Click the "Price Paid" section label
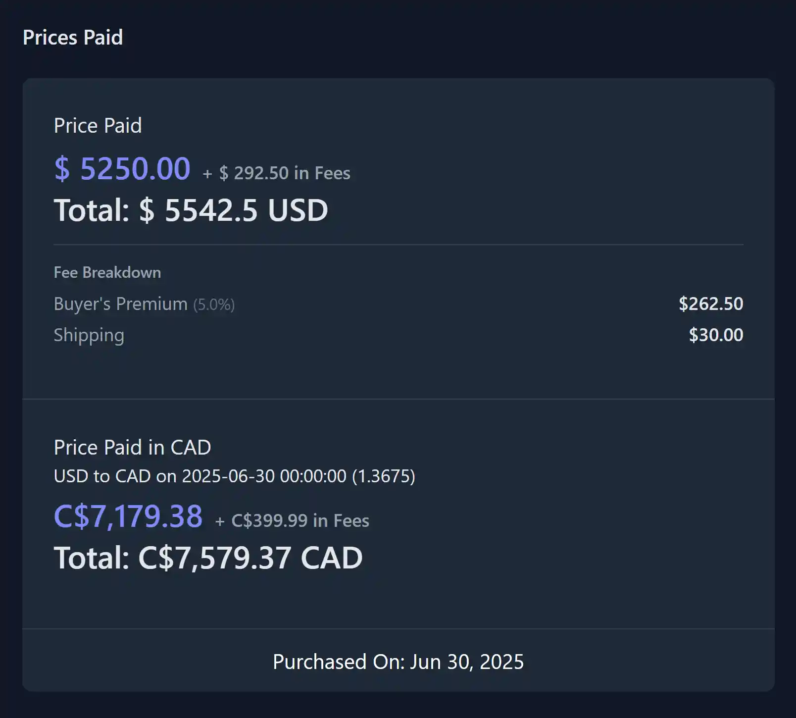 (x=98, y=126)
